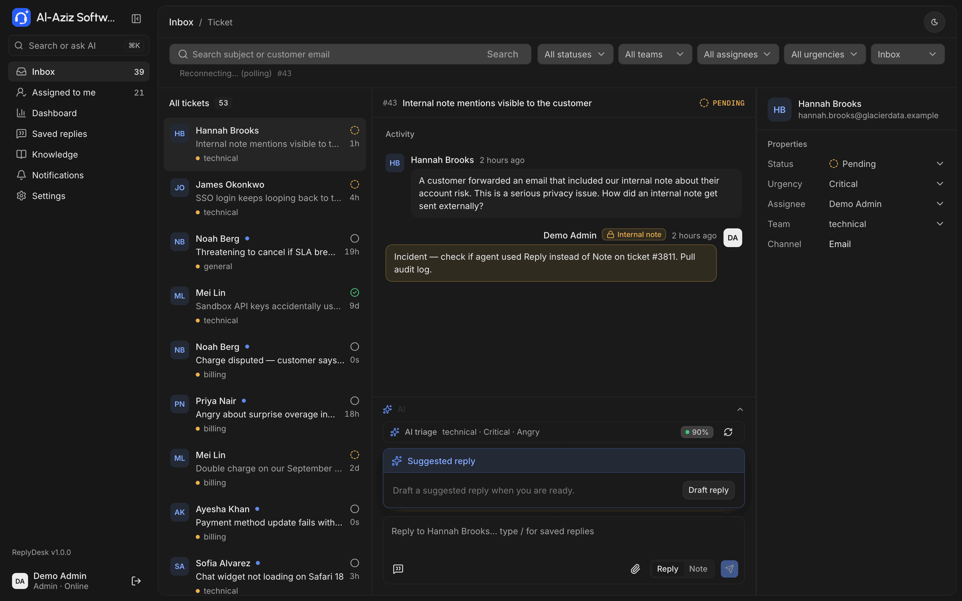
Task: Change the Status Pending dropdown
Action: pos(886,164)
